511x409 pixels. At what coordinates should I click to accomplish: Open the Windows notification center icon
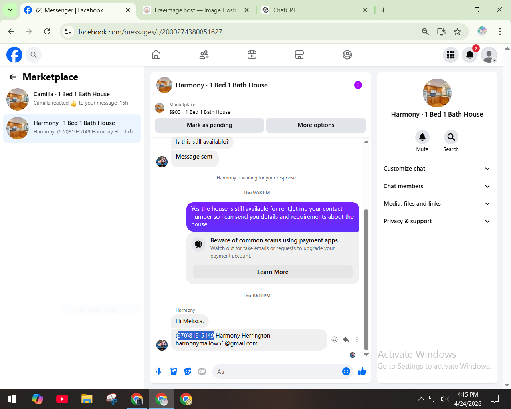pos(495,399)
